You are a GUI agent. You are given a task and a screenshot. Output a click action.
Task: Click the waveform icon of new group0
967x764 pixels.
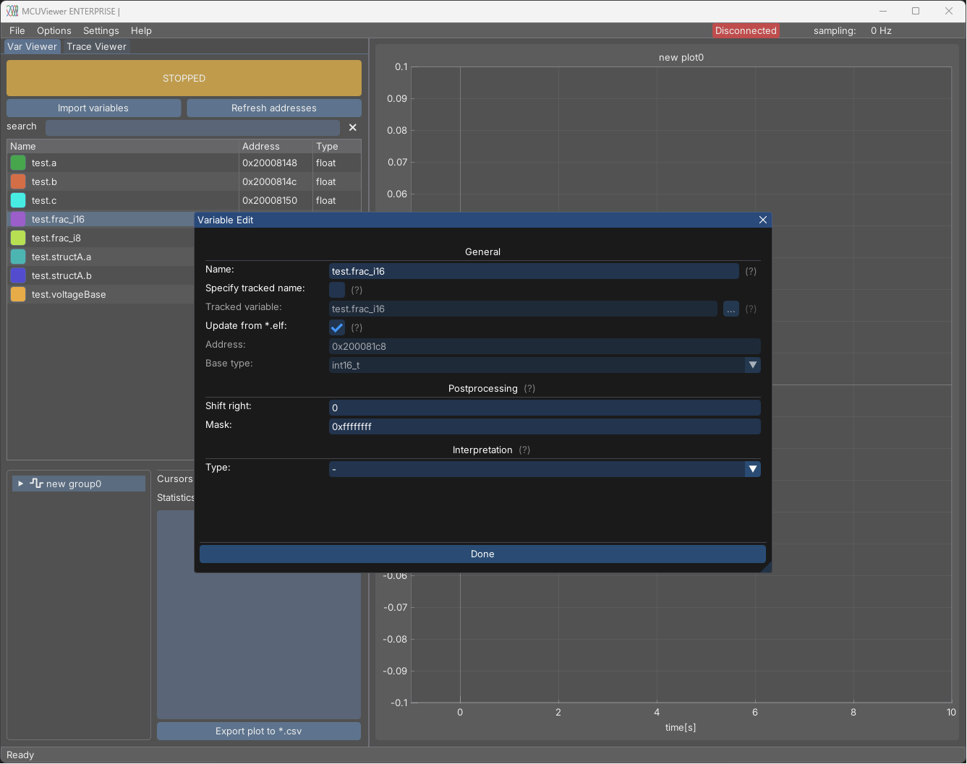pyautogui.click(x=36, y=484)
